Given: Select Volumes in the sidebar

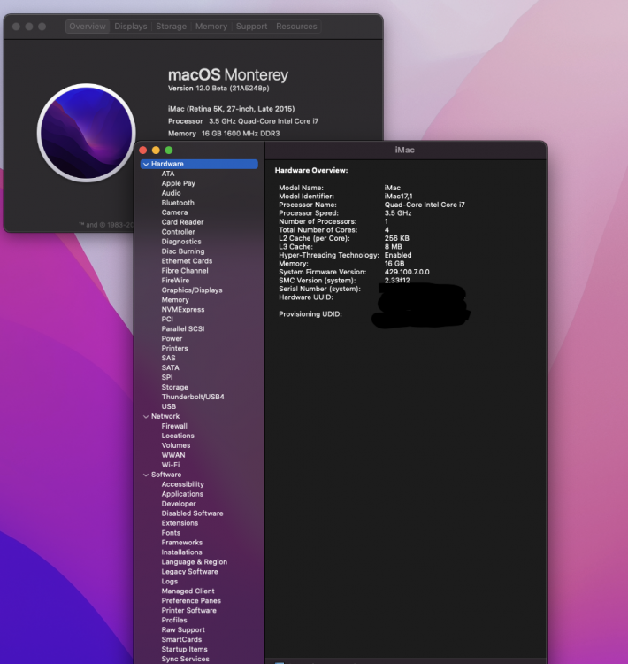Looking at the screenshot, I should point(176,446).
